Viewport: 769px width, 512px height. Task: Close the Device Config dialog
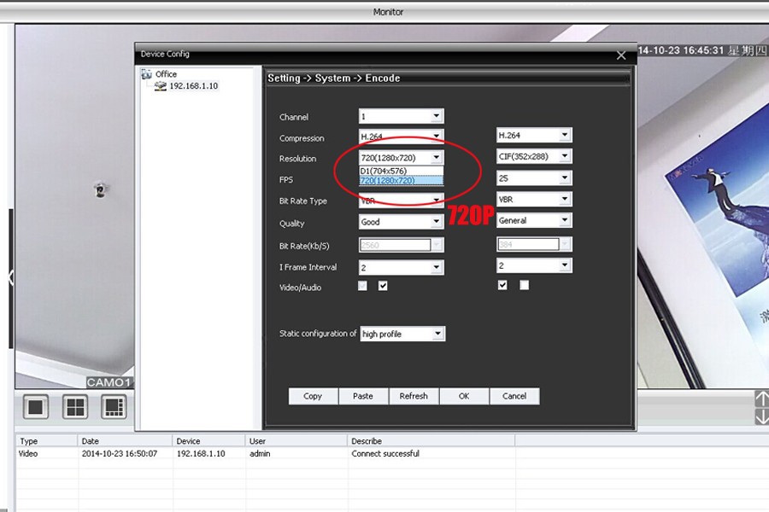coord(621,55)
